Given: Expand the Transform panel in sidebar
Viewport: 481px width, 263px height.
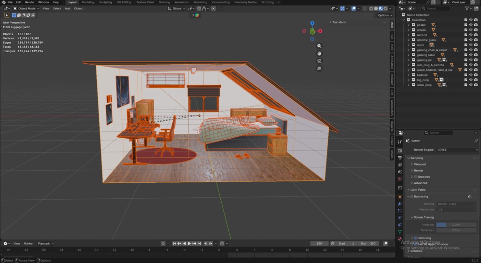Looking at the screenshot, I should [339, 23].
